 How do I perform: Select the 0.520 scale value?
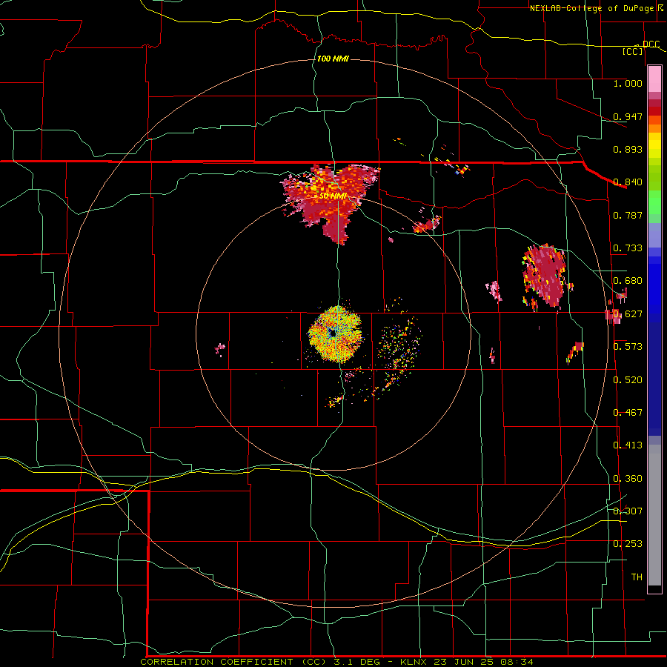pyautogui.click(x=628, y=380)
